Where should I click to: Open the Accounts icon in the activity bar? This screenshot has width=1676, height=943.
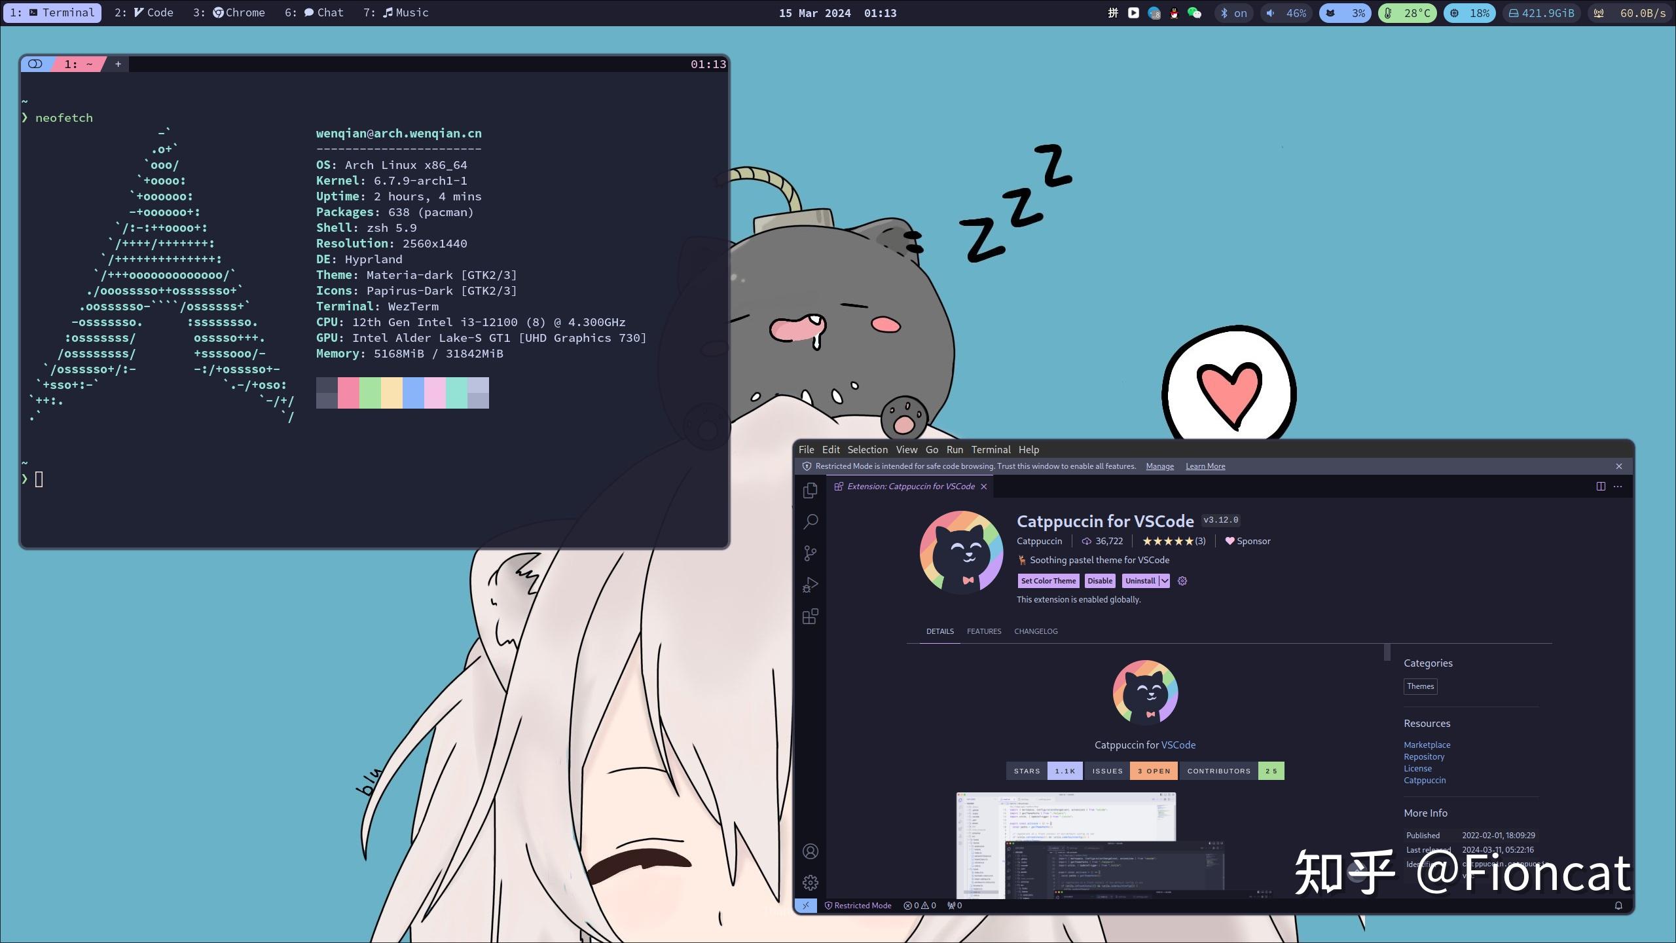[811, 851]
